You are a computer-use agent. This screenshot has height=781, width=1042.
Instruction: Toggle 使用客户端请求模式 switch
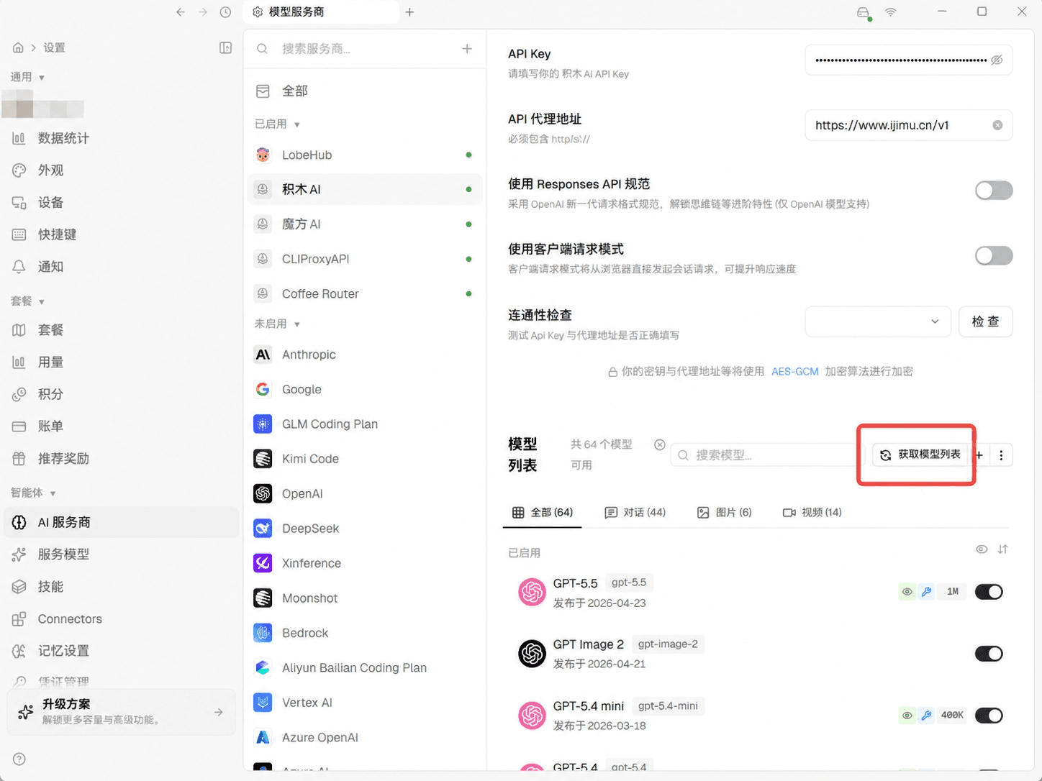coord(994,255)
